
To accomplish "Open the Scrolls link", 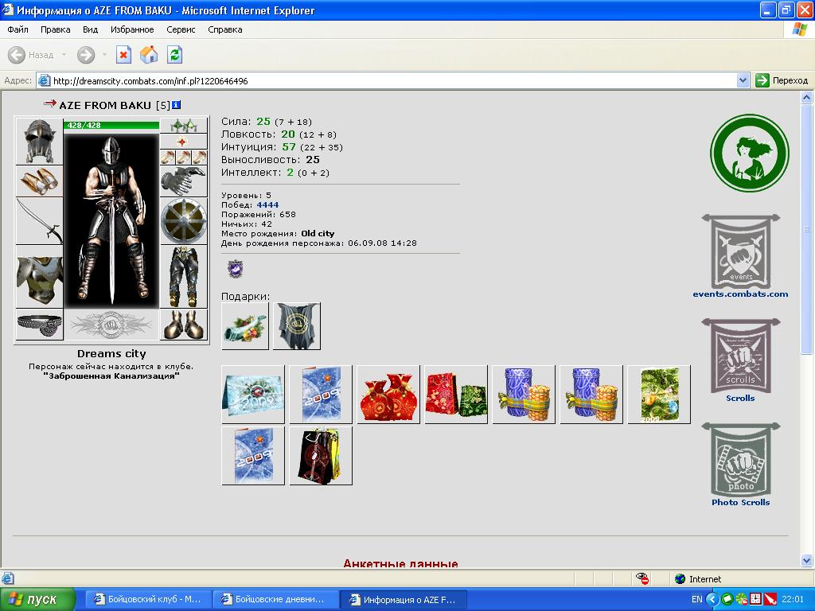I will 740,398.
